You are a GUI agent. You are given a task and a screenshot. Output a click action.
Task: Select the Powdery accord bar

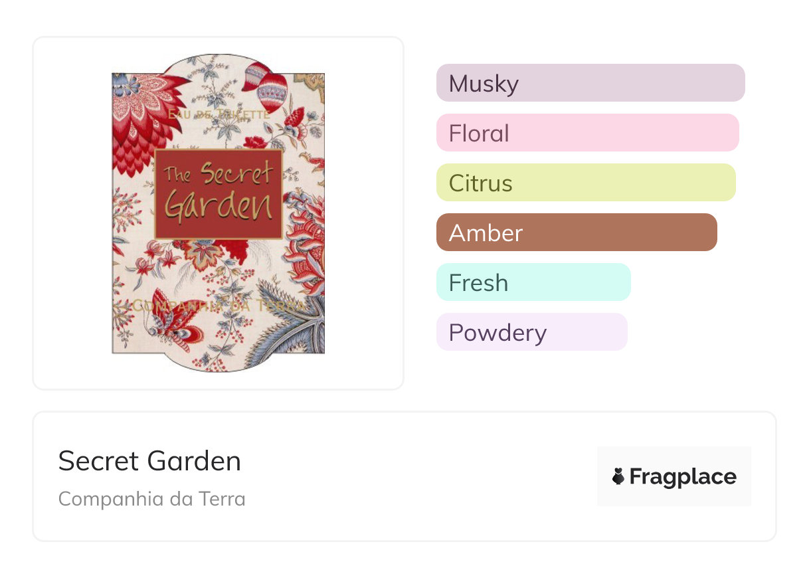coord(531,332)
